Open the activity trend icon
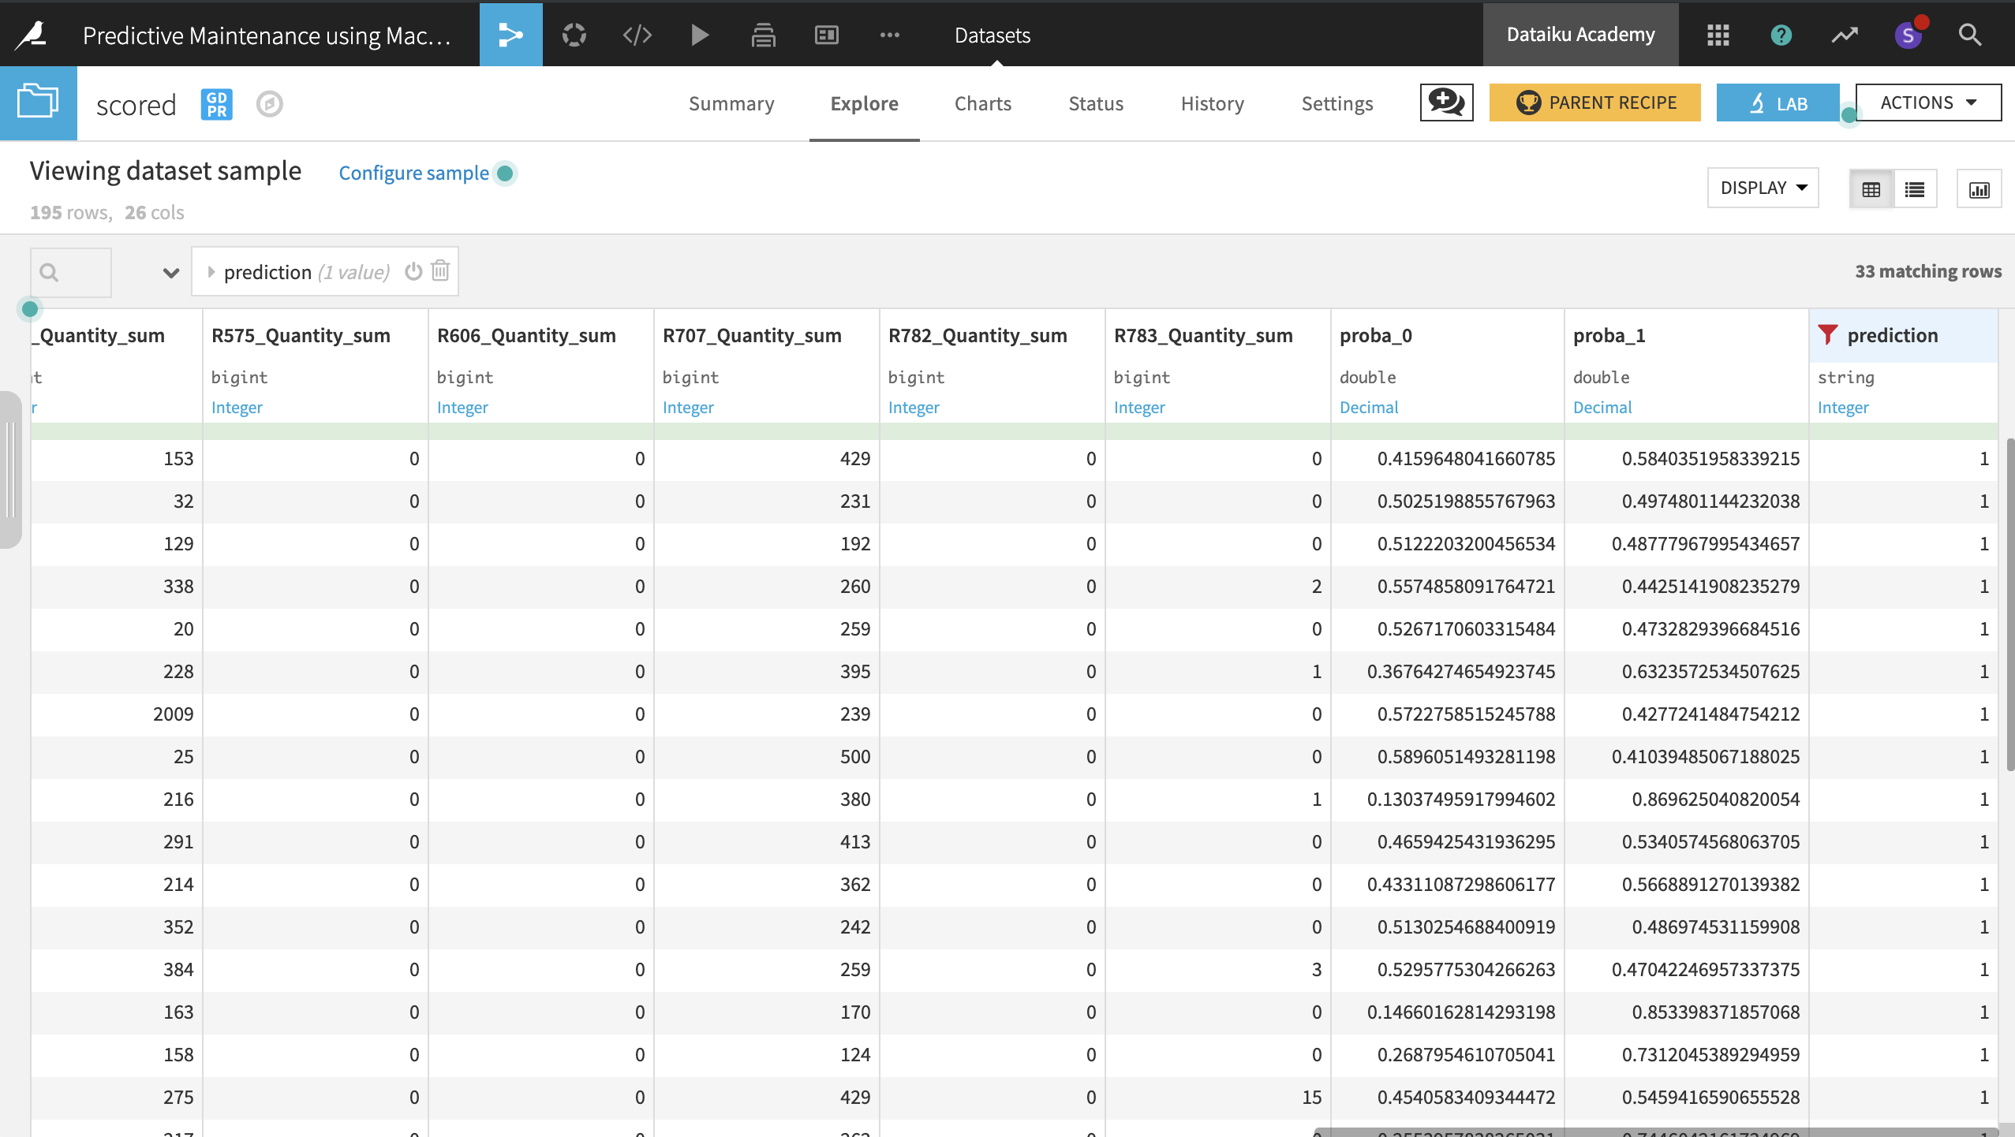 [1844, 35]
